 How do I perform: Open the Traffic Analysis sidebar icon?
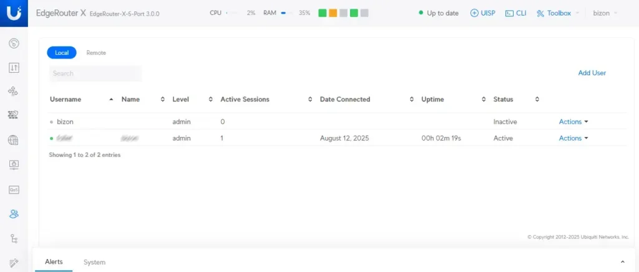(x=14, y=67)
